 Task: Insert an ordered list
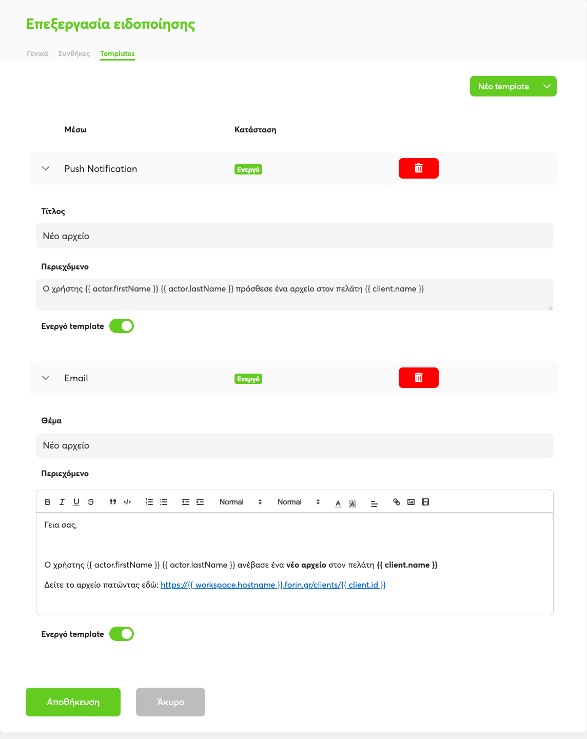click(149, 502)
